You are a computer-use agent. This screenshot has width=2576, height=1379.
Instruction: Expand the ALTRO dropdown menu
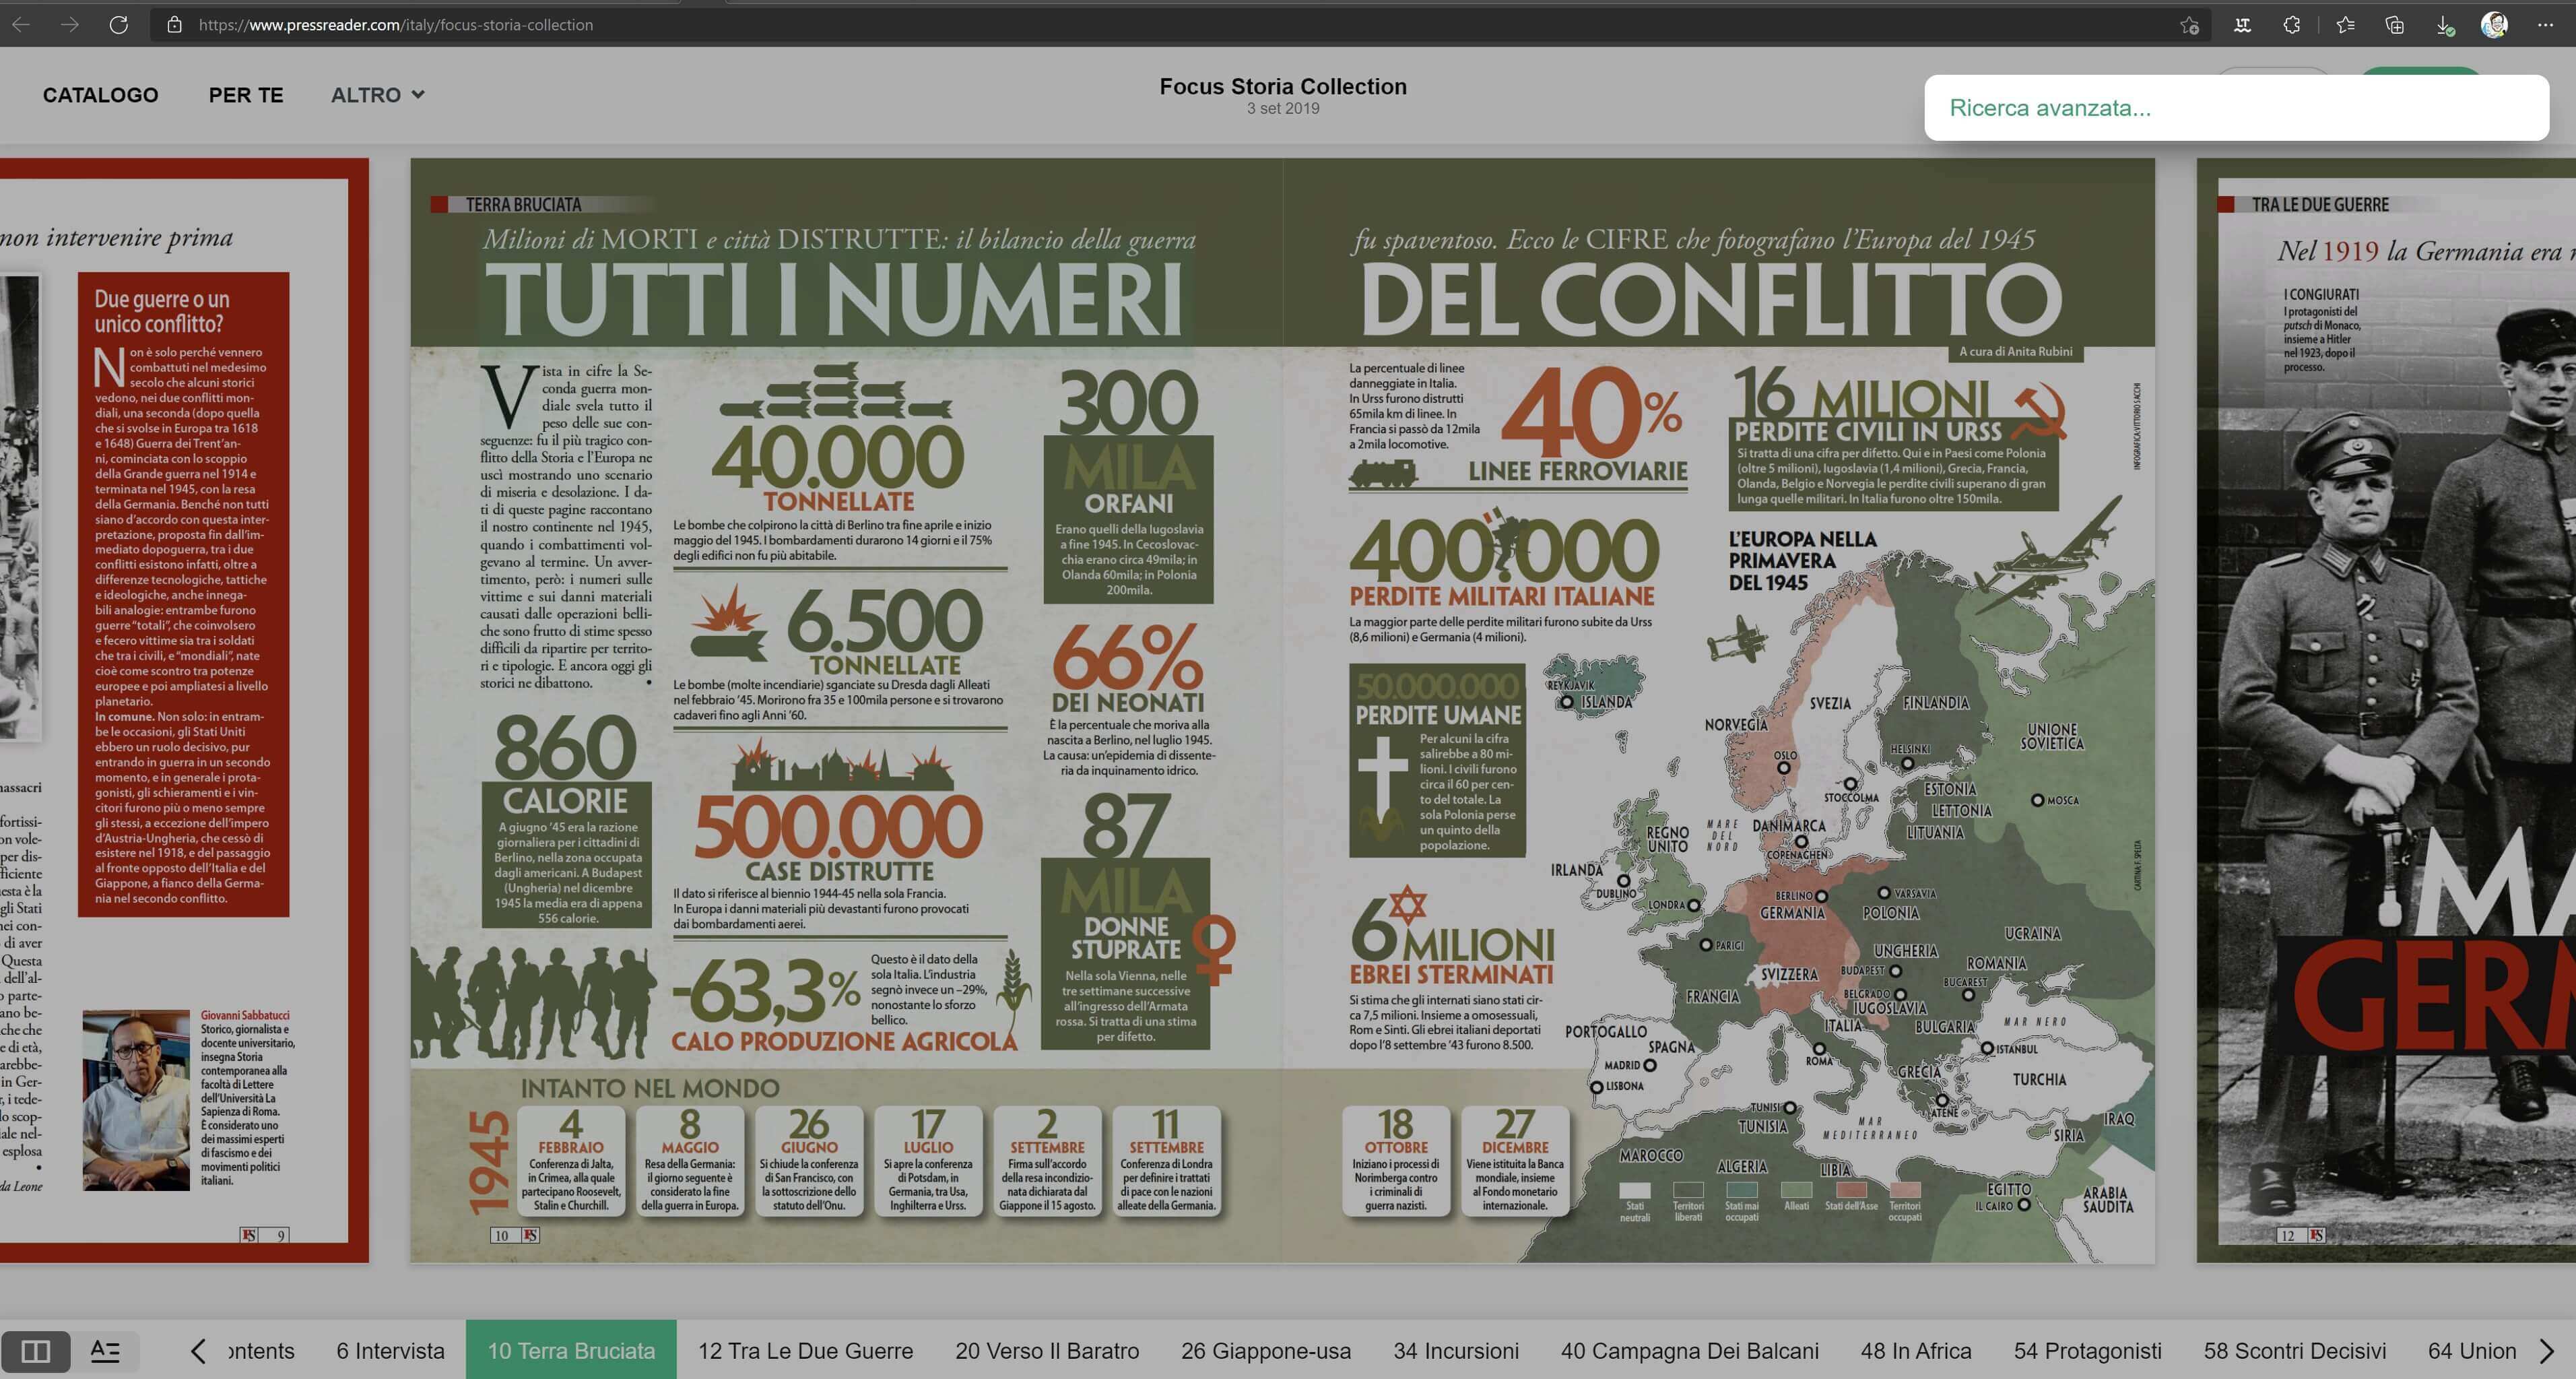click(x=377, y=95)
